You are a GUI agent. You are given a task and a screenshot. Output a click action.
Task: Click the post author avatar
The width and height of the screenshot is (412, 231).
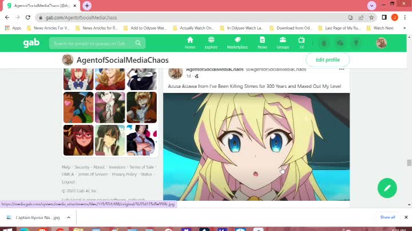(175, 73)
